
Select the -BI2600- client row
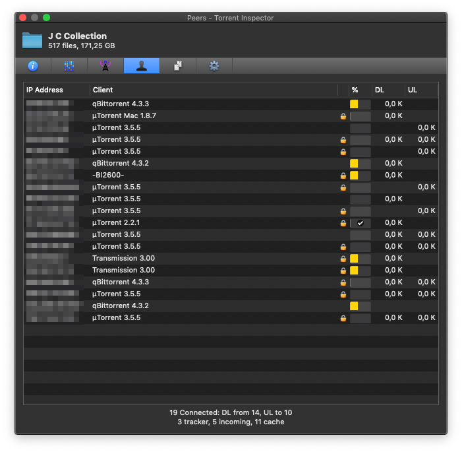pos(198,176)
